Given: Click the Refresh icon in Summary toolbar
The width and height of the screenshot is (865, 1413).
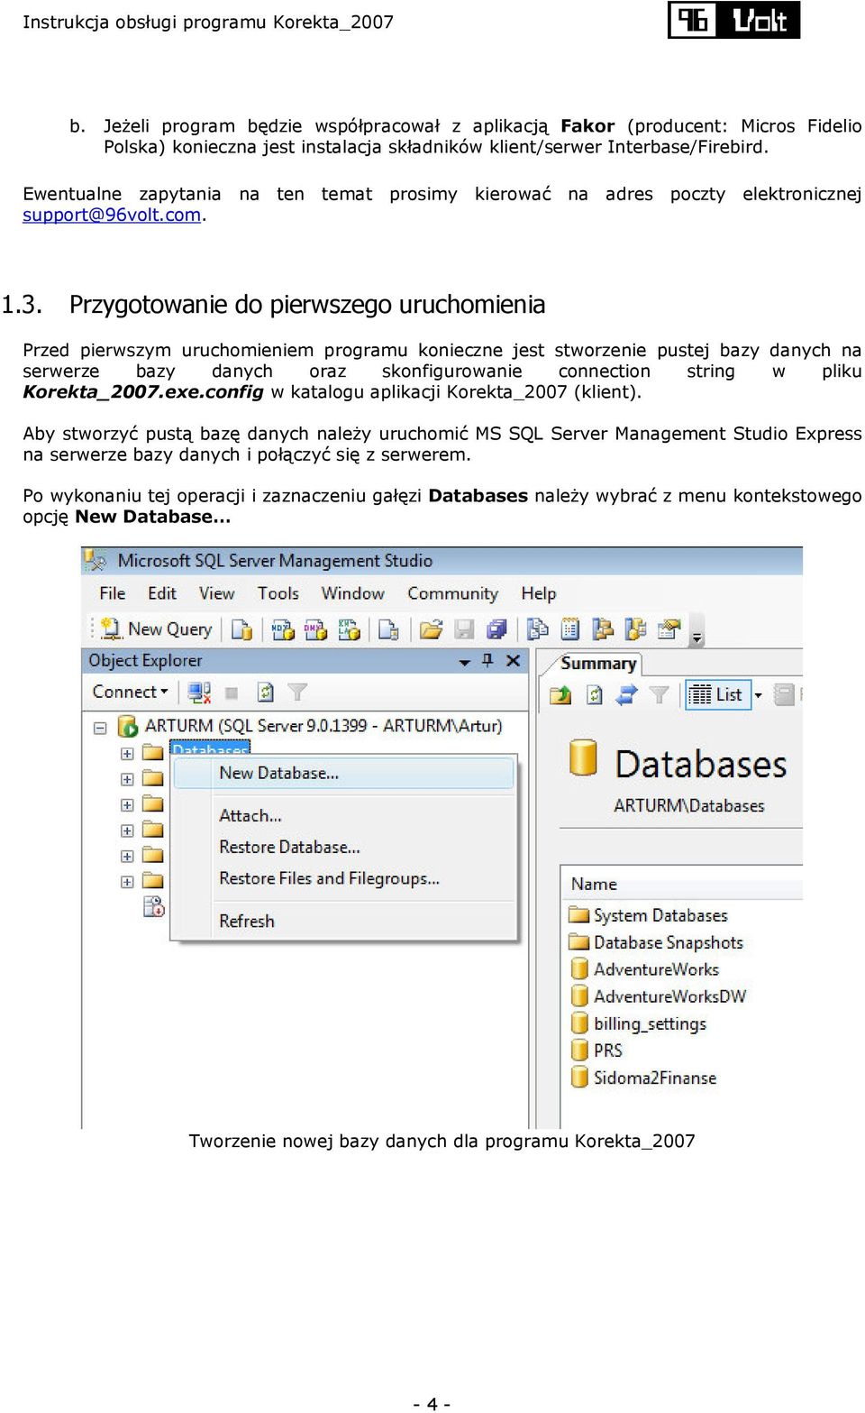Looking at the screenshot, I should pyautogui.click(x=594, y=694).
